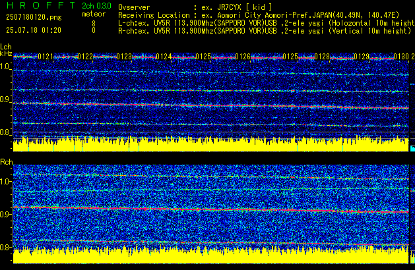Select the Receiving Location Aomori City line
The image size is (415, 270).
[259, 15]
